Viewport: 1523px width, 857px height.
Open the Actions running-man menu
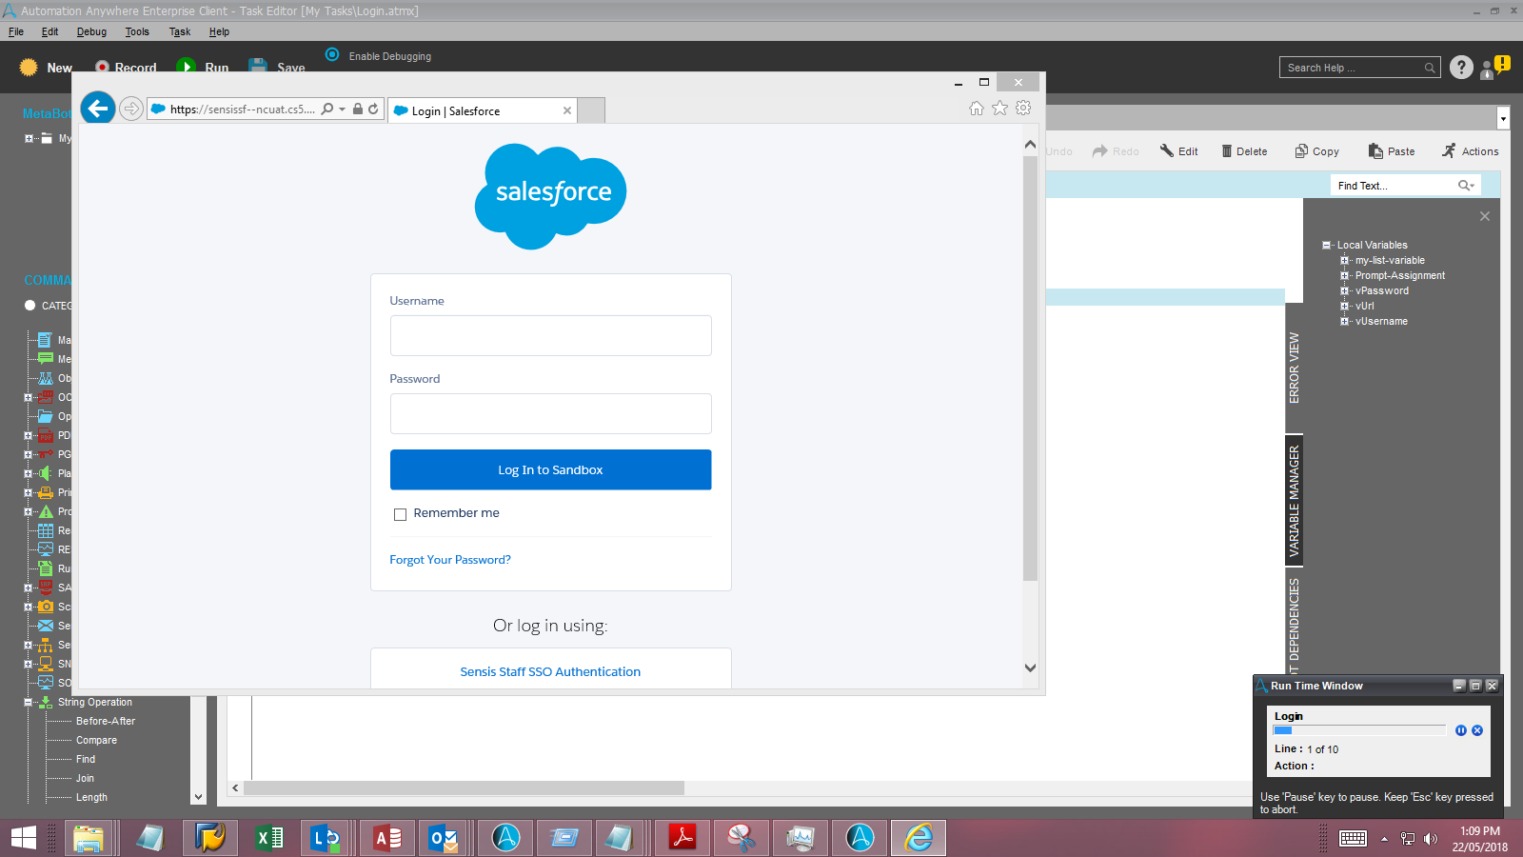coord(1470,151)
